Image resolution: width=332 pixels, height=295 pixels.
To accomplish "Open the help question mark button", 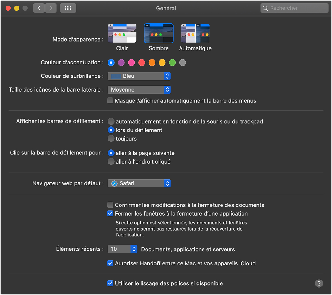I will click(319, 283).
